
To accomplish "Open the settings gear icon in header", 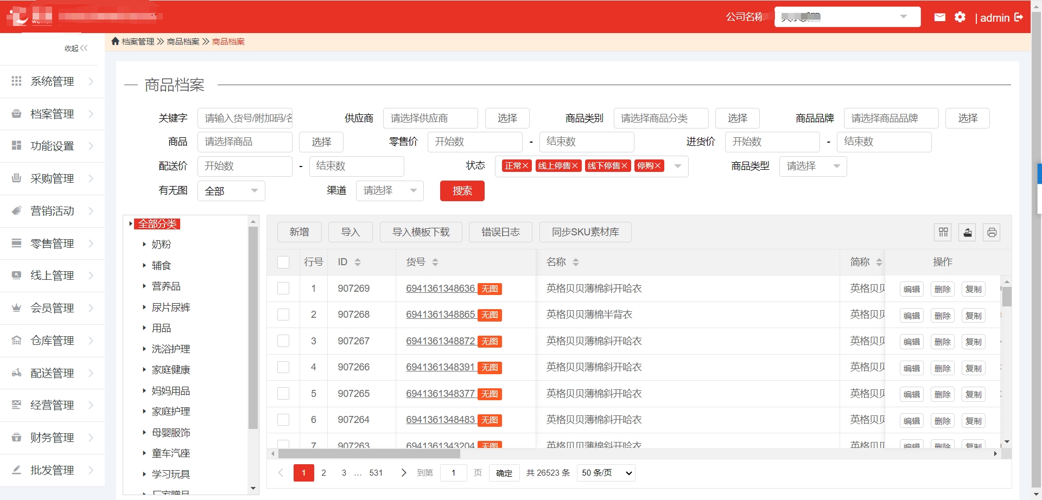I will (x=960, y=17).
